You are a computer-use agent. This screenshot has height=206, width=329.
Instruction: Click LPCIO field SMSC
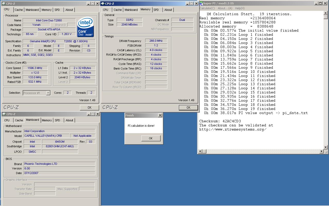tap(32, 152)
